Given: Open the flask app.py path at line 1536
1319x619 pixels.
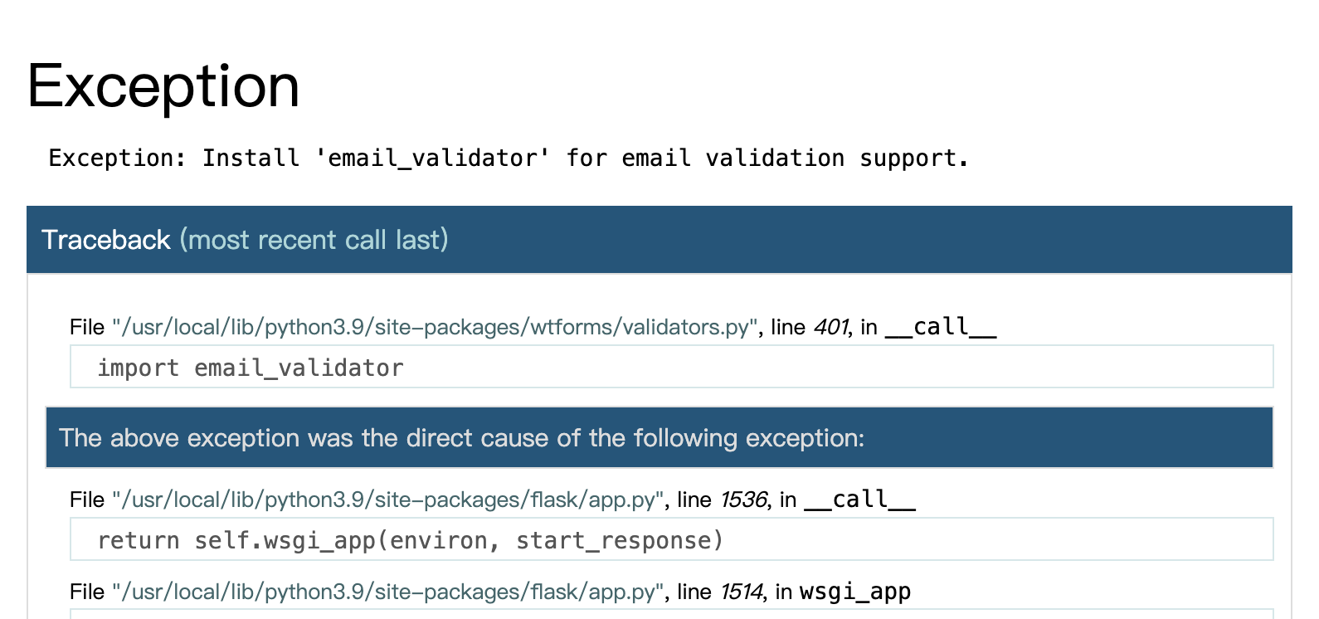Looking at the screenshot, I should (388, 500).
